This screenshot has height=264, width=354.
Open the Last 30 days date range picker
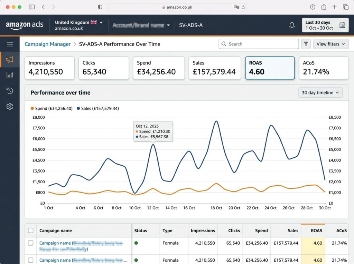pos(325,25)
